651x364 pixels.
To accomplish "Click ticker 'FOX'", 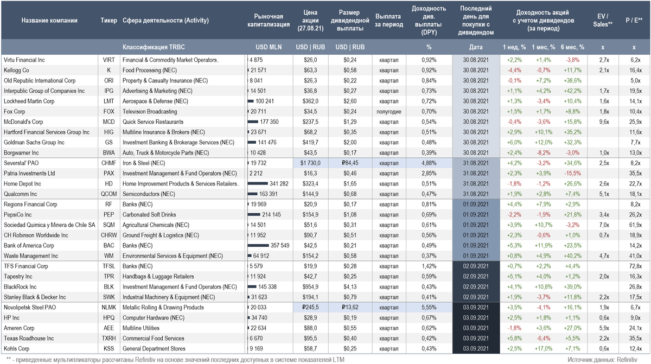I will (108, 112).
